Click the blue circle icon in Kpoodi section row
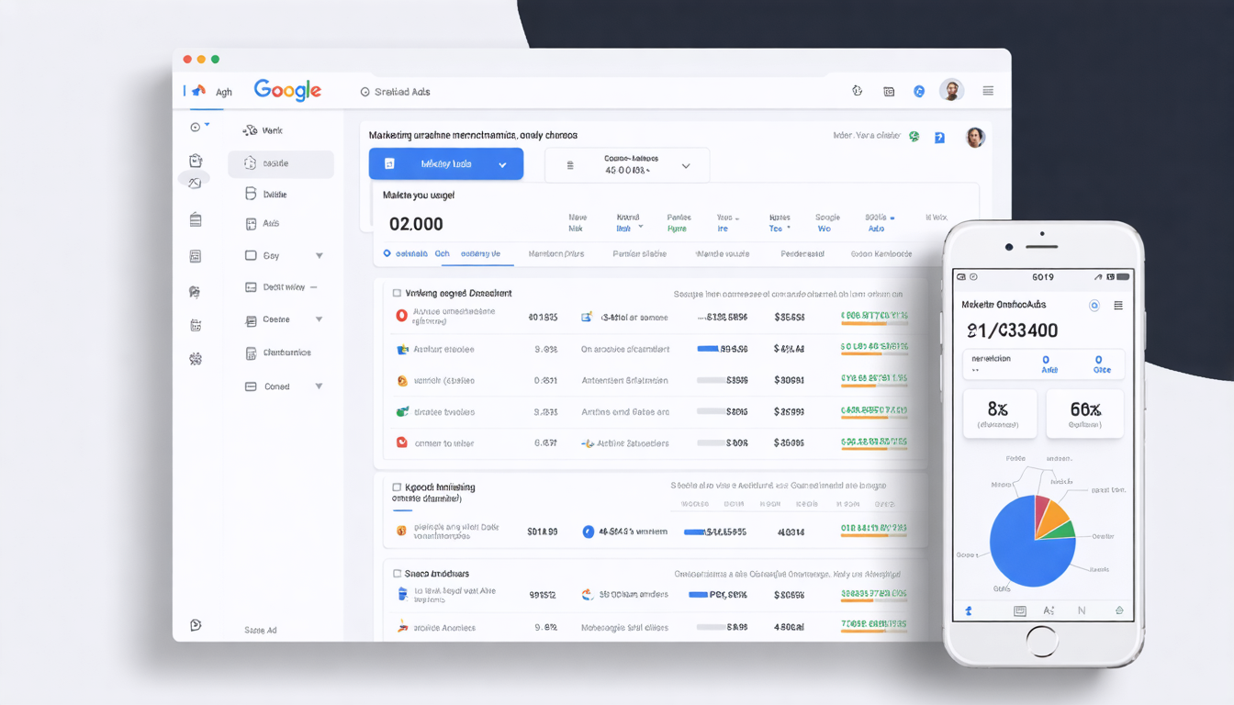This screenshot has width=1234, height=705. (589, 531)
